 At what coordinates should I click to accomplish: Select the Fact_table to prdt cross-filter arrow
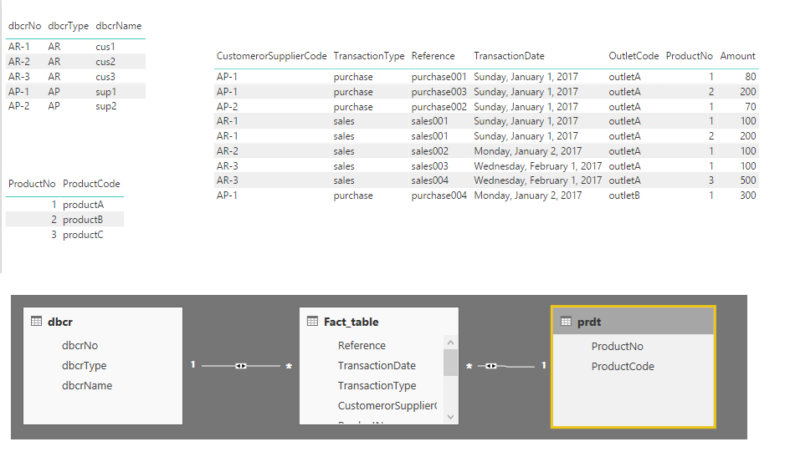click(x=490, y=365)
